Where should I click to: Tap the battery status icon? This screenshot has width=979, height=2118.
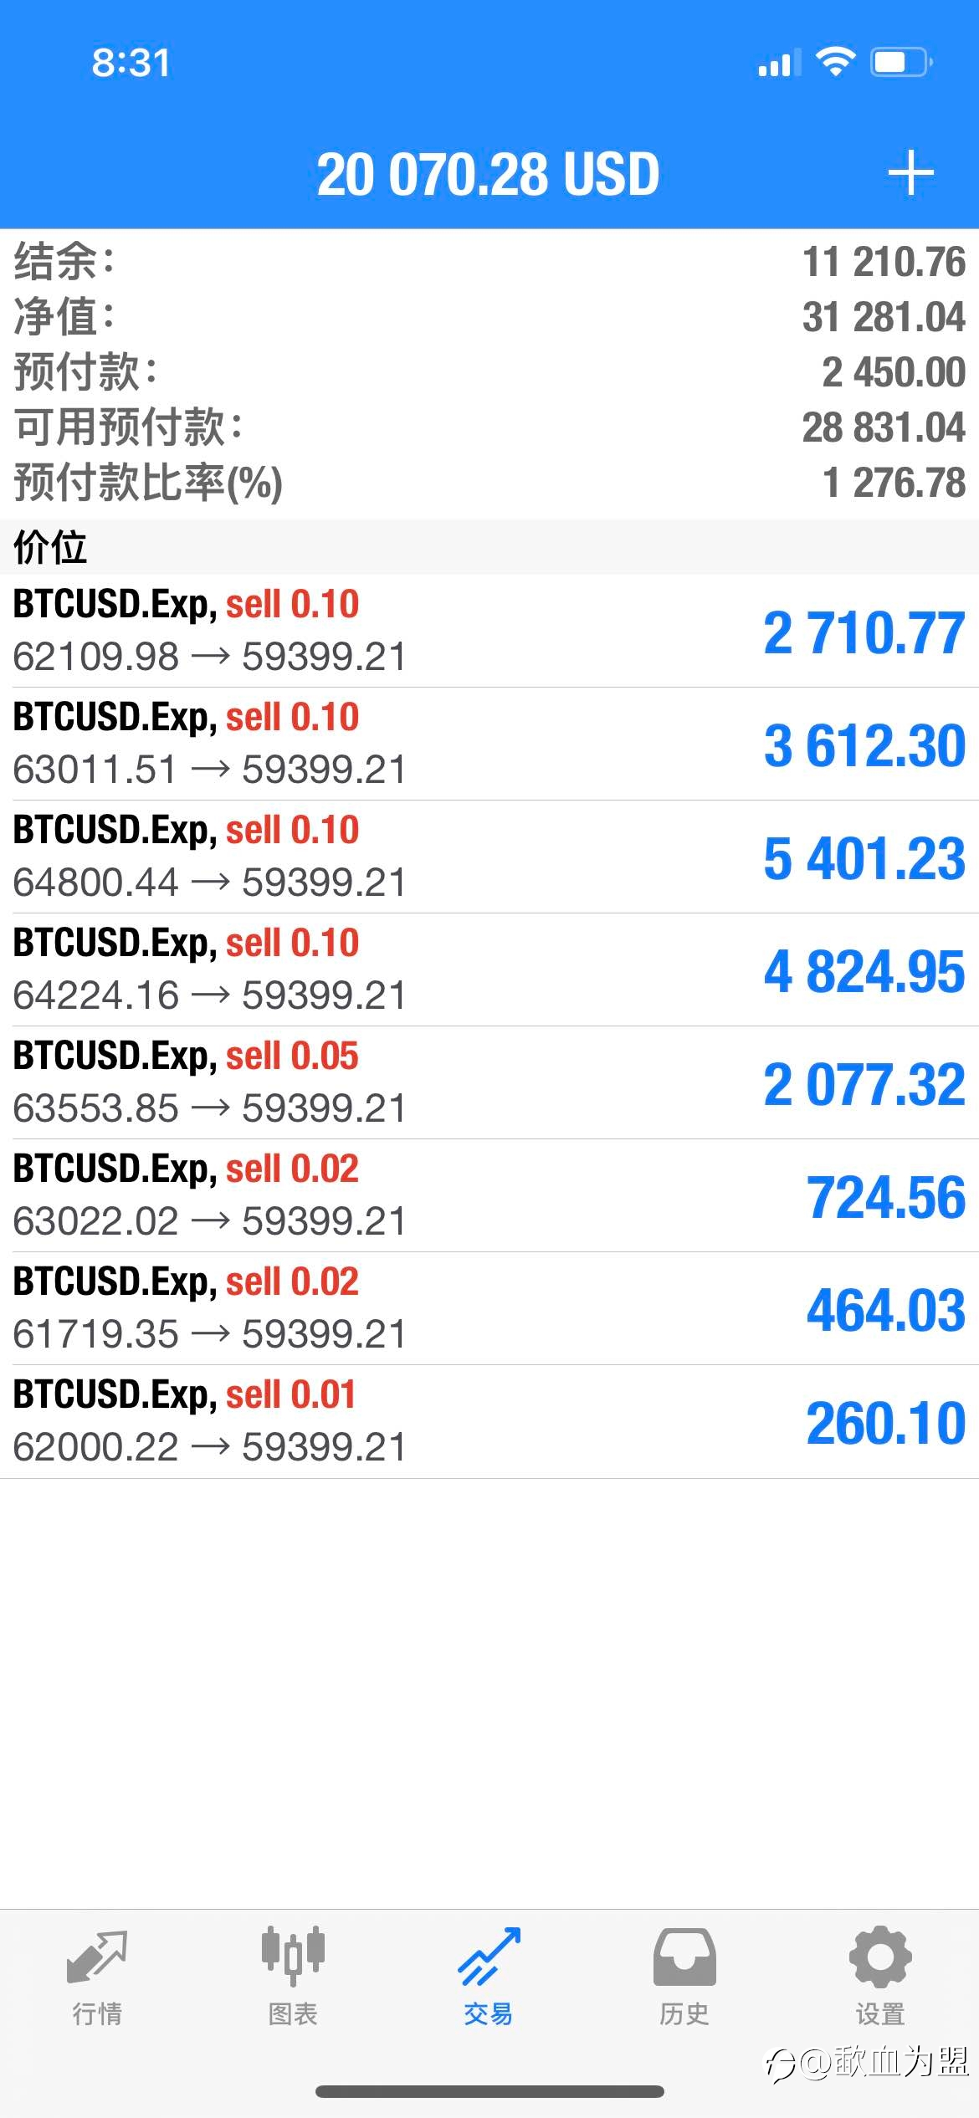(x=902, y=62)
